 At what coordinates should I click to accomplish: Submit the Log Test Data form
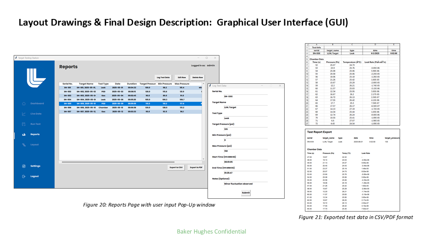click(x=246, y=193)
